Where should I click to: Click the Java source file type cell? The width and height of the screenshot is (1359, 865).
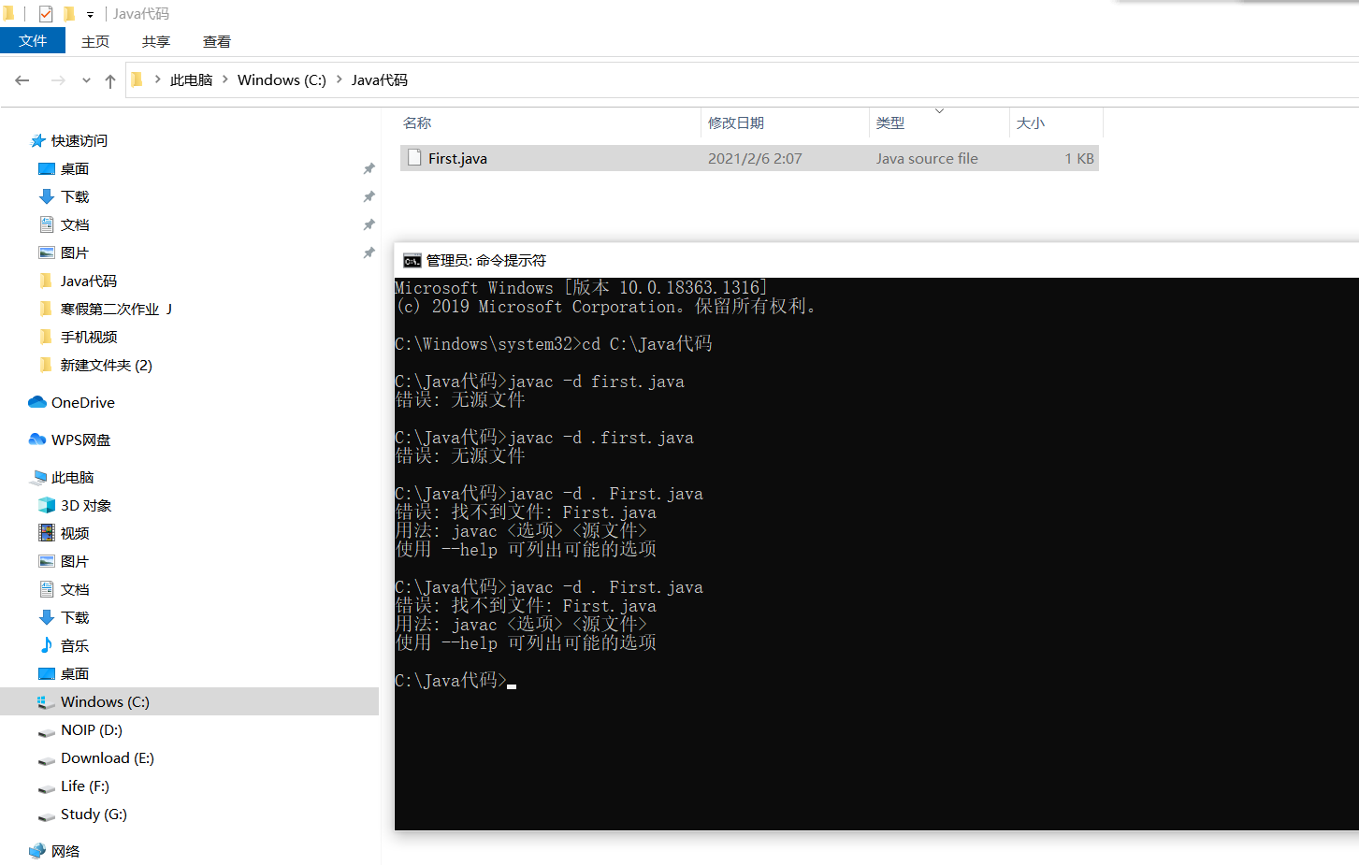point(927,158)
